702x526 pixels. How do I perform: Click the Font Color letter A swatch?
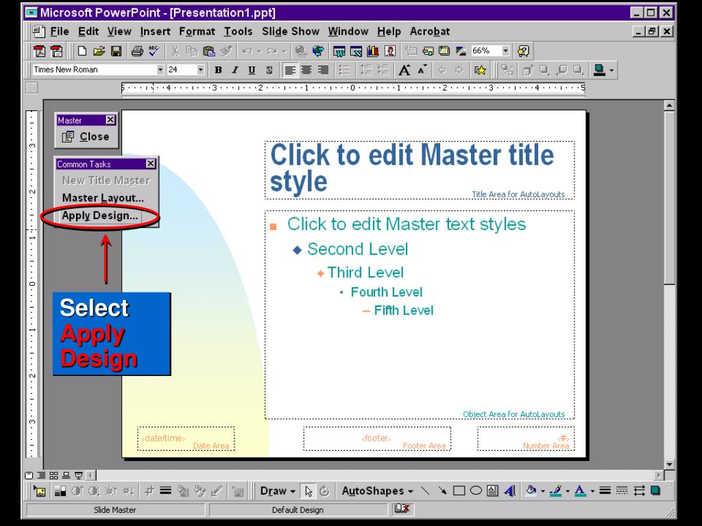coord(580,491)
